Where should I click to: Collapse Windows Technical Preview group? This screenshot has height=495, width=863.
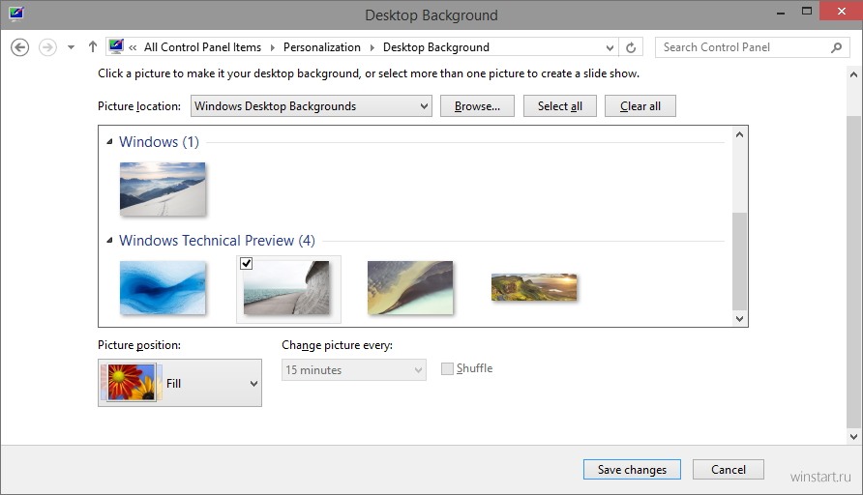pos(109,241)
